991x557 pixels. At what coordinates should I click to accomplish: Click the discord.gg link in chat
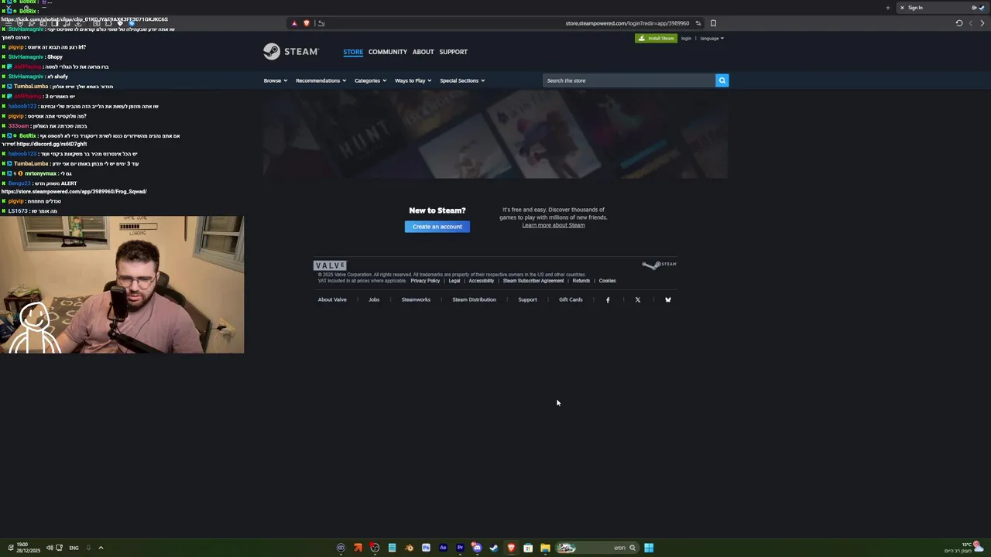[51, 144]
